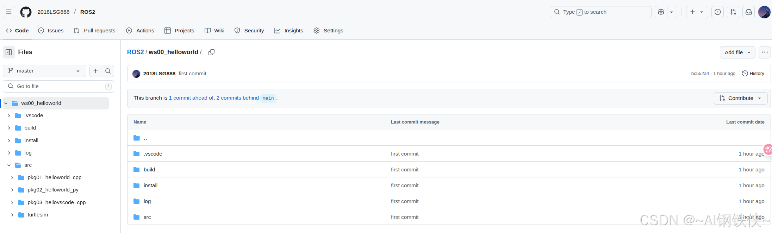Select the Code tab
The height and width of the screenshot is (233, 772).
coord(17,31)
